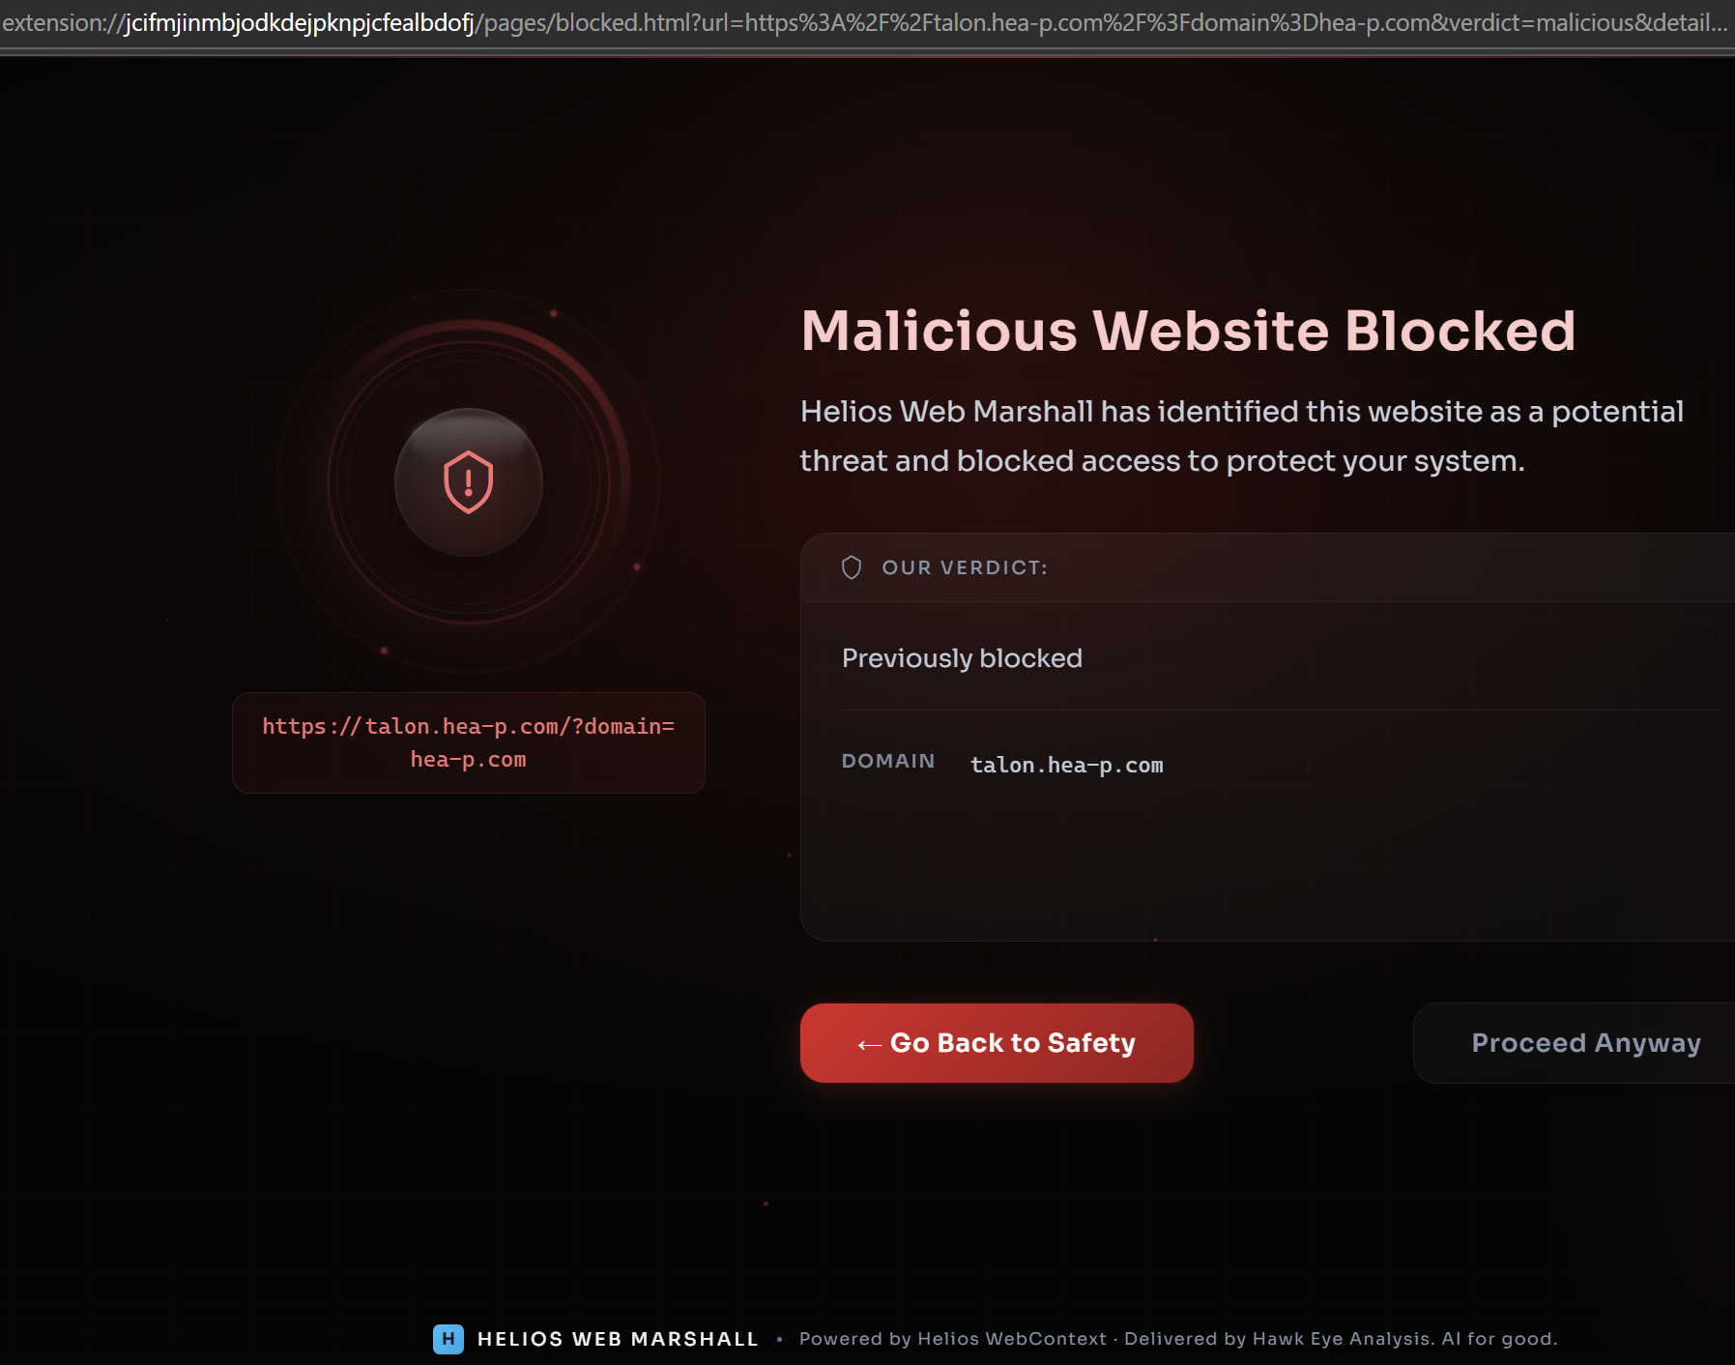Click the DOMAIN label

click(x=888, y=761)
